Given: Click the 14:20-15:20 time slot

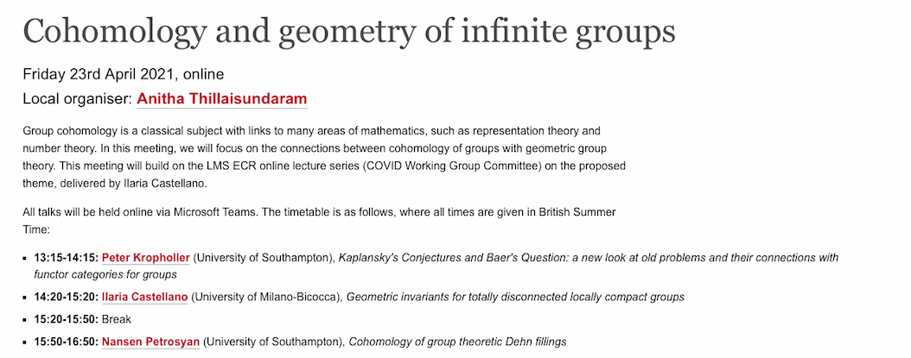Looking at the screenshot, I should click(66, 297).
